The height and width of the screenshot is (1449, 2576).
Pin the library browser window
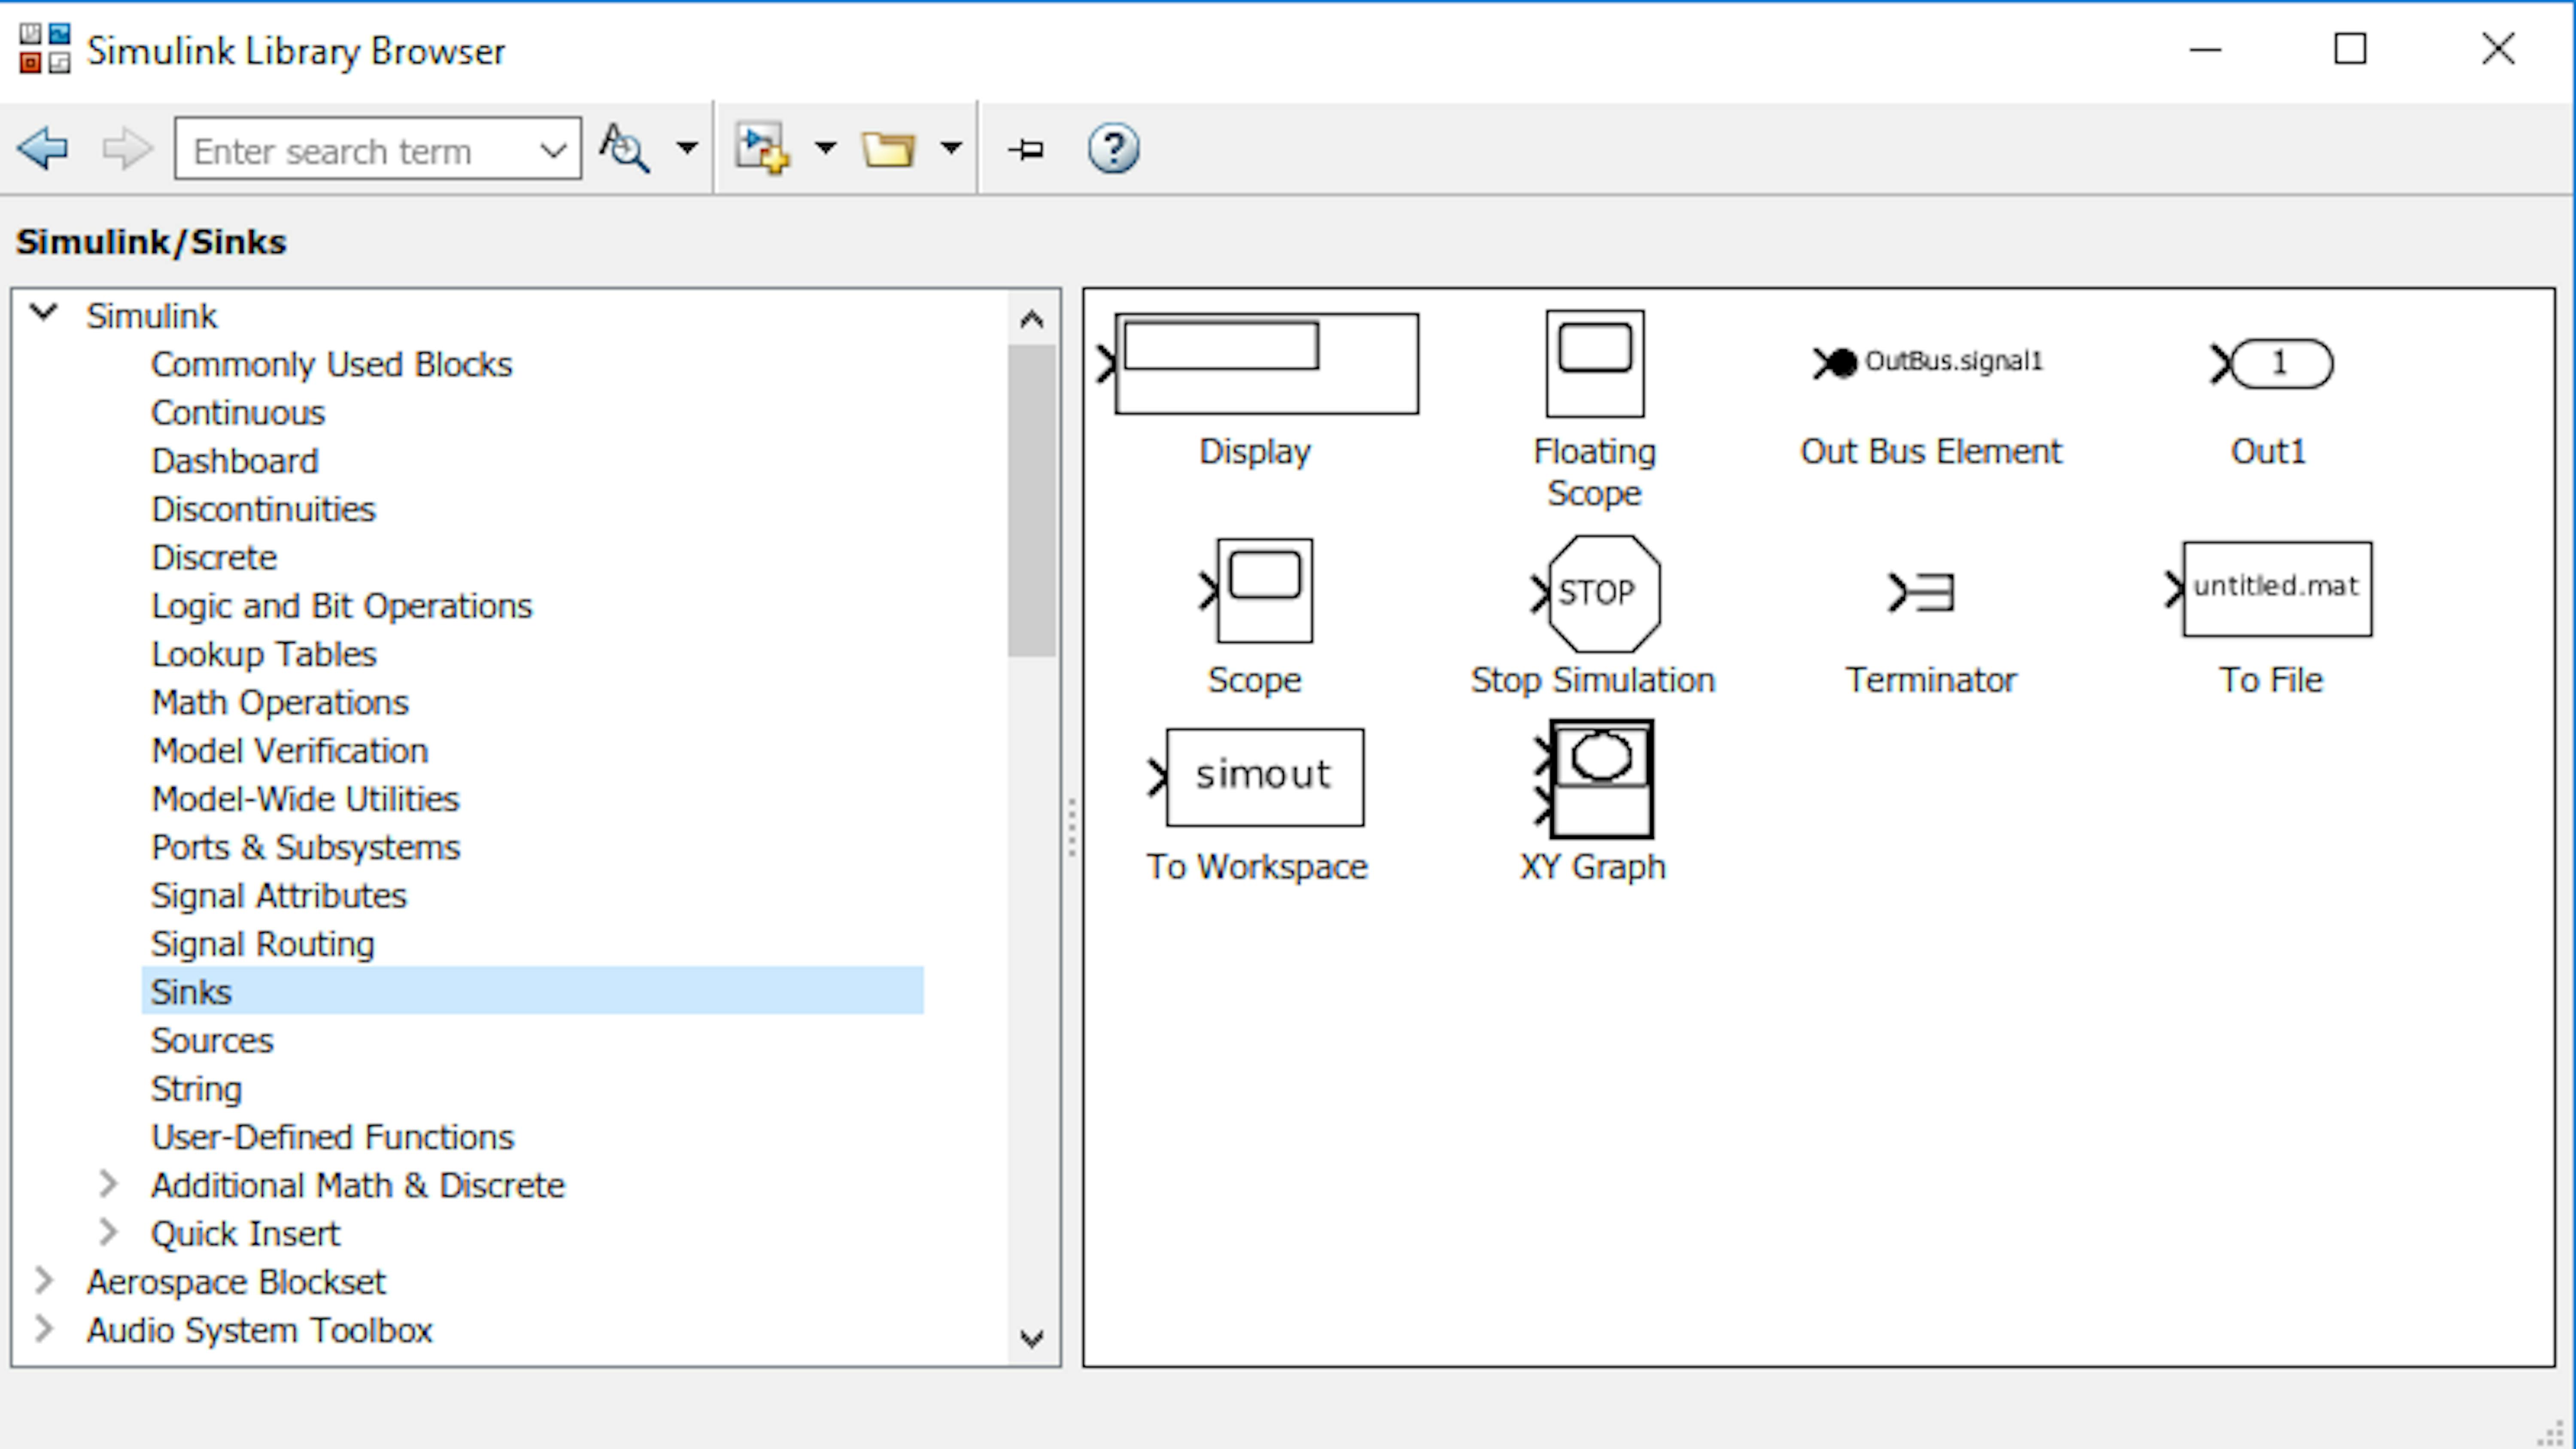point(1027,150)
